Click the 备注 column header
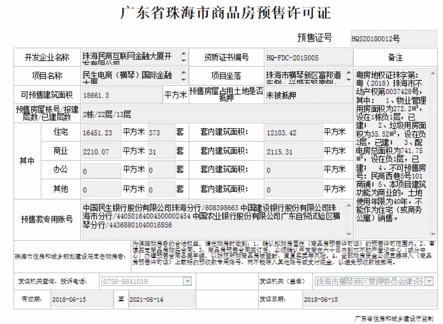This screenshot has height=324, width=443. point(396,57)
